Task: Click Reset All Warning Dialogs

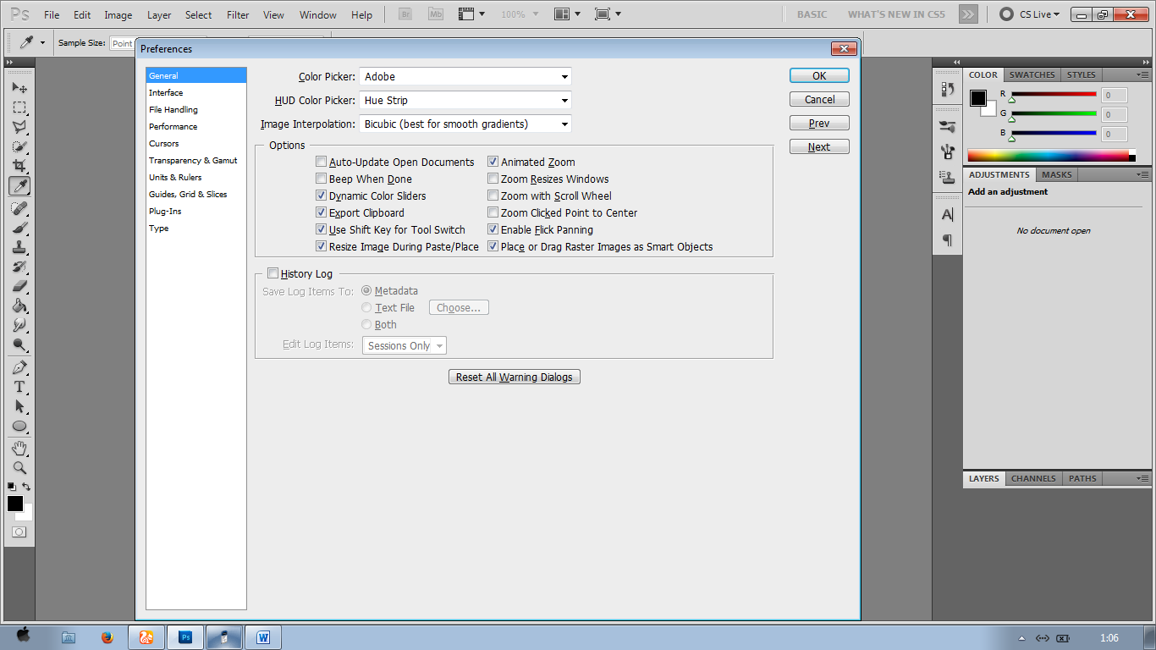Action: [515, 377]
